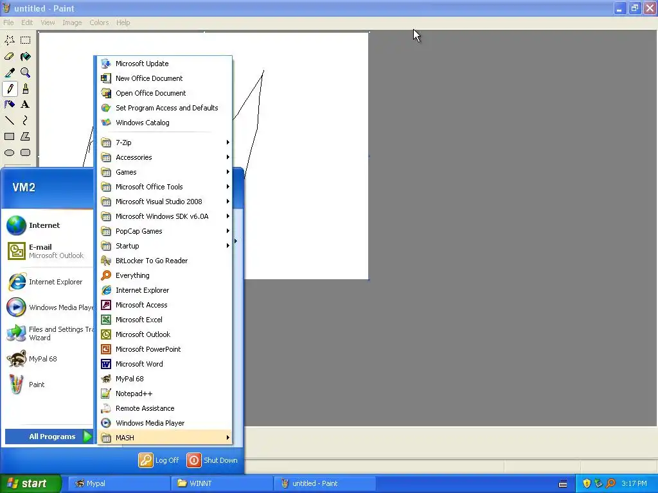
Task: Launch Microsoft Excel
Action: [x=165, y=320]
